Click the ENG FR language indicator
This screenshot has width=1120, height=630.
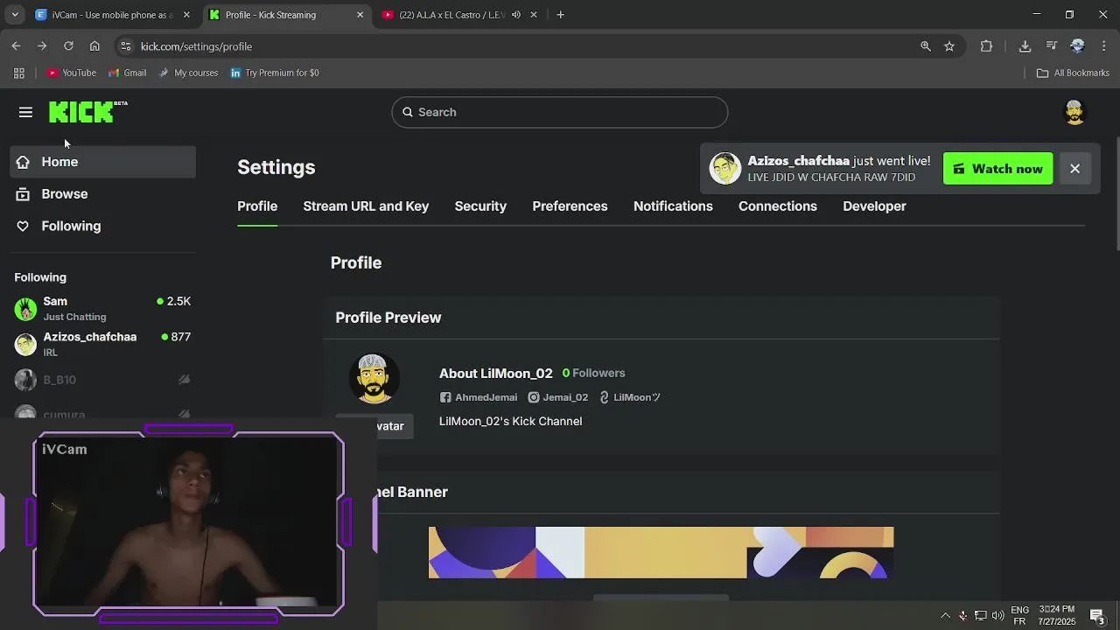(x=1019, y=615)
